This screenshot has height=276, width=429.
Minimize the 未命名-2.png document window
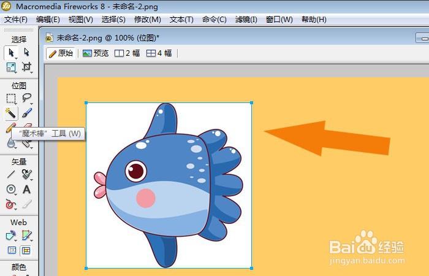(x=422, y=38)
